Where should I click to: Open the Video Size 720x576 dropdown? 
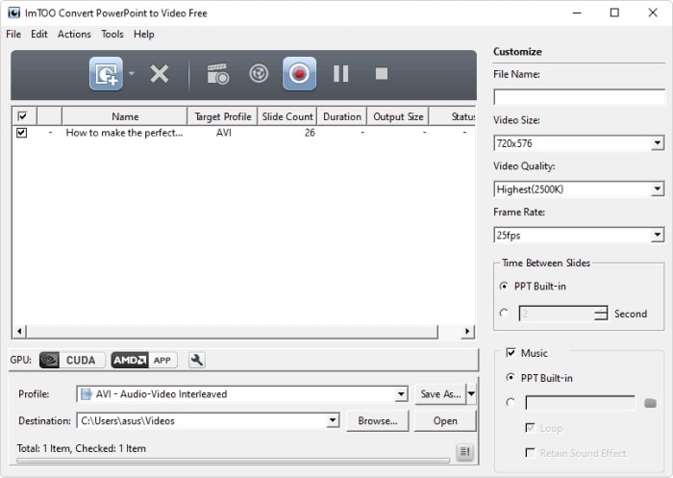(x=657, y=143)
